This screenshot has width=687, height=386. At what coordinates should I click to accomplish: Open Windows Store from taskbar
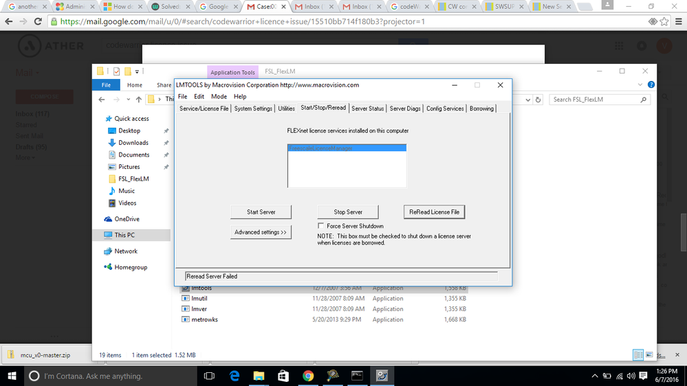coord(283,376)
